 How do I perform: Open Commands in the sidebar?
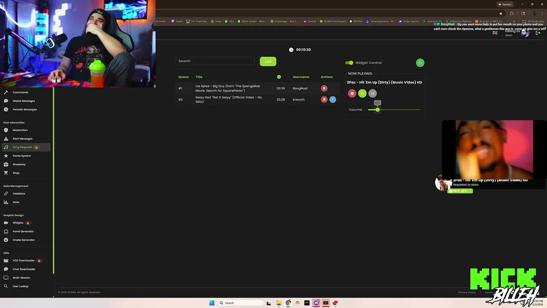point(20,92)
